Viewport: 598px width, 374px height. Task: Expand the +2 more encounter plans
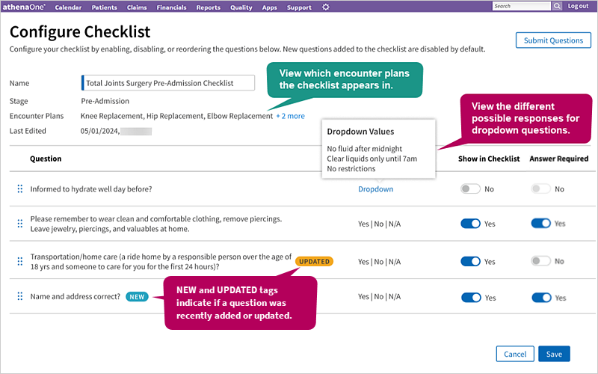[x=291, y=116]
